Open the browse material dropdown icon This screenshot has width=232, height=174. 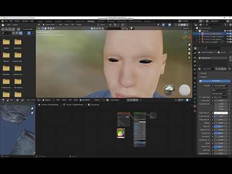(x=200, y=69)
